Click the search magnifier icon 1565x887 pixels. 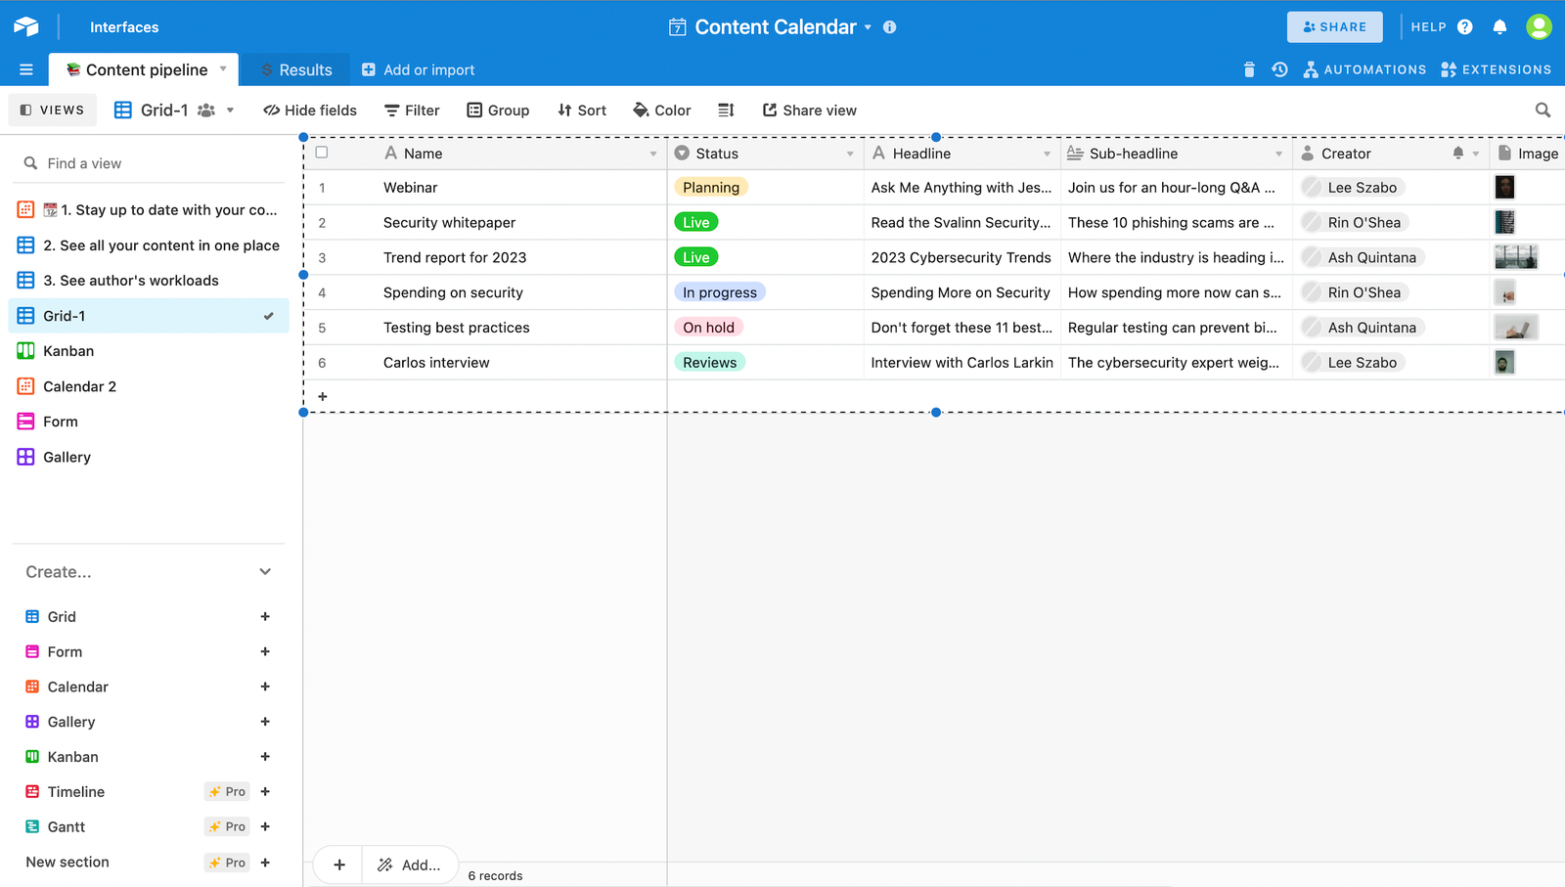[x=1543, y=111]
